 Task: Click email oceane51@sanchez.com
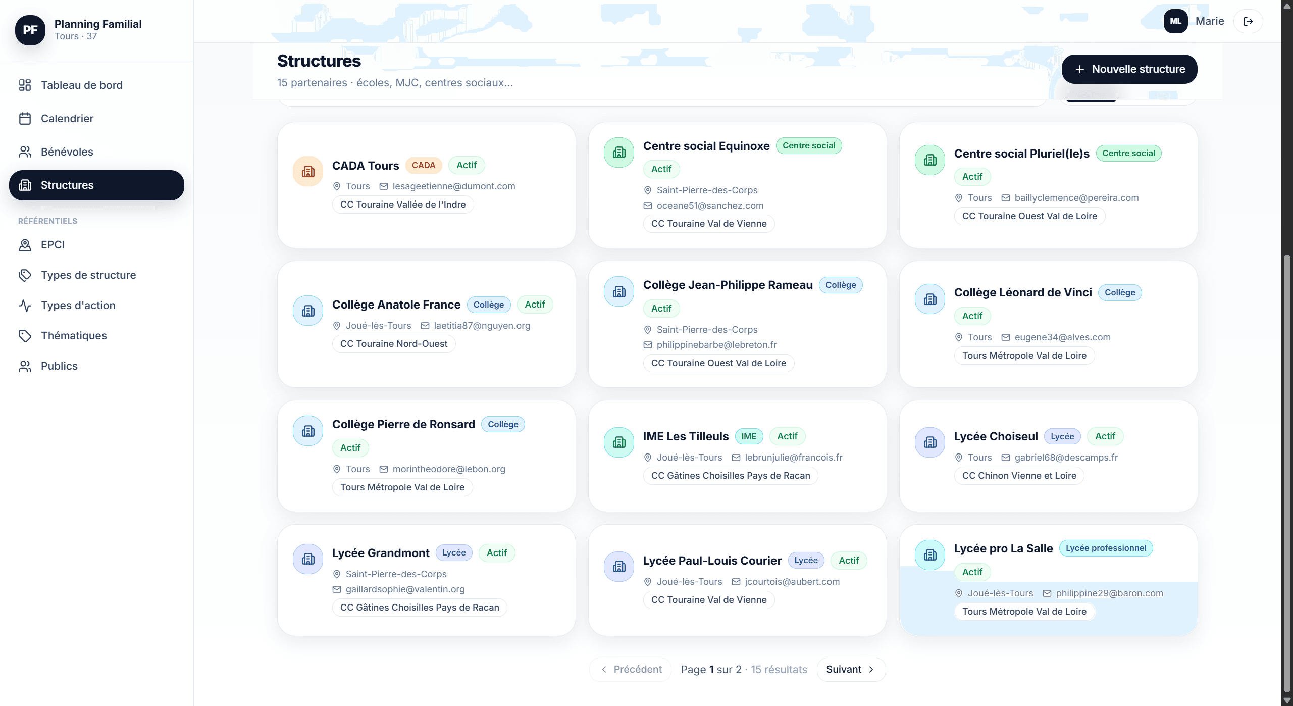click(710, 206)
